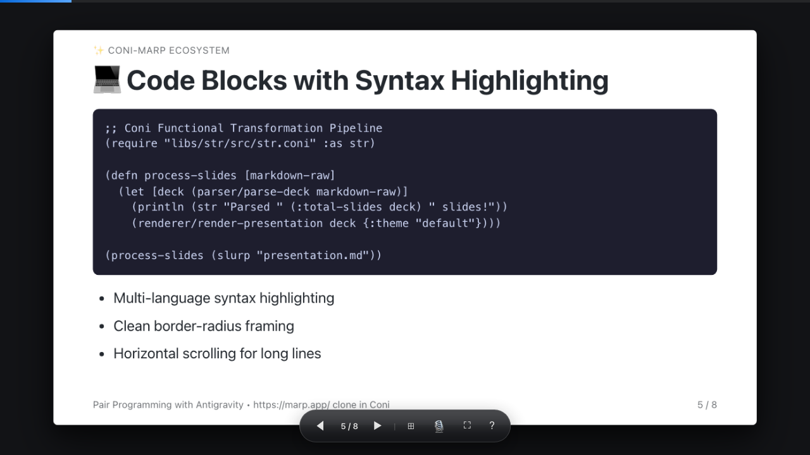Click the ';; Coni Functional Transformation Pipeline' comment

click(244, 128)
